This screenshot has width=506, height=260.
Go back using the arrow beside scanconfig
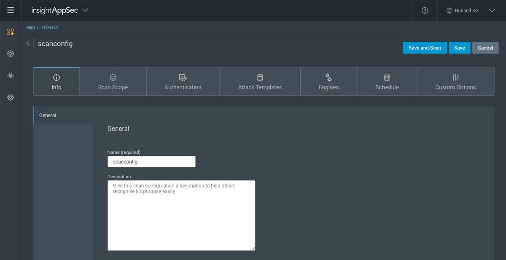point(28,43)
